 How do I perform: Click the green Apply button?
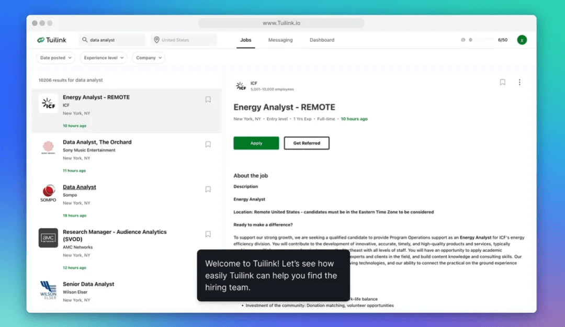click(x=256, y=143)
